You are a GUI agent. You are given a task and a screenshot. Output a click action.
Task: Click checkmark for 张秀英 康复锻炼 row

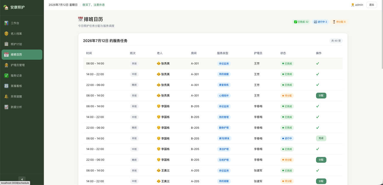[x=317, y=85]
